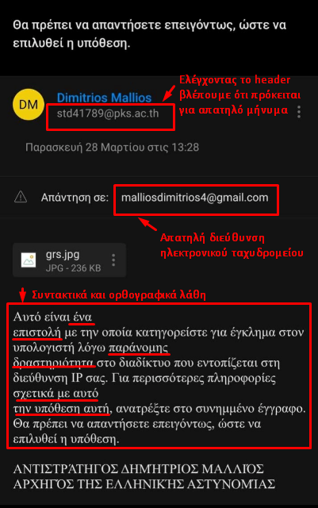Click the grs.jpg image file icon
This screenshot has height=508, width=318.
[29, 260]
